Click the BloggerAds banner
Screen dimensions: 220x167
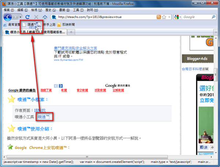point(198,59)
